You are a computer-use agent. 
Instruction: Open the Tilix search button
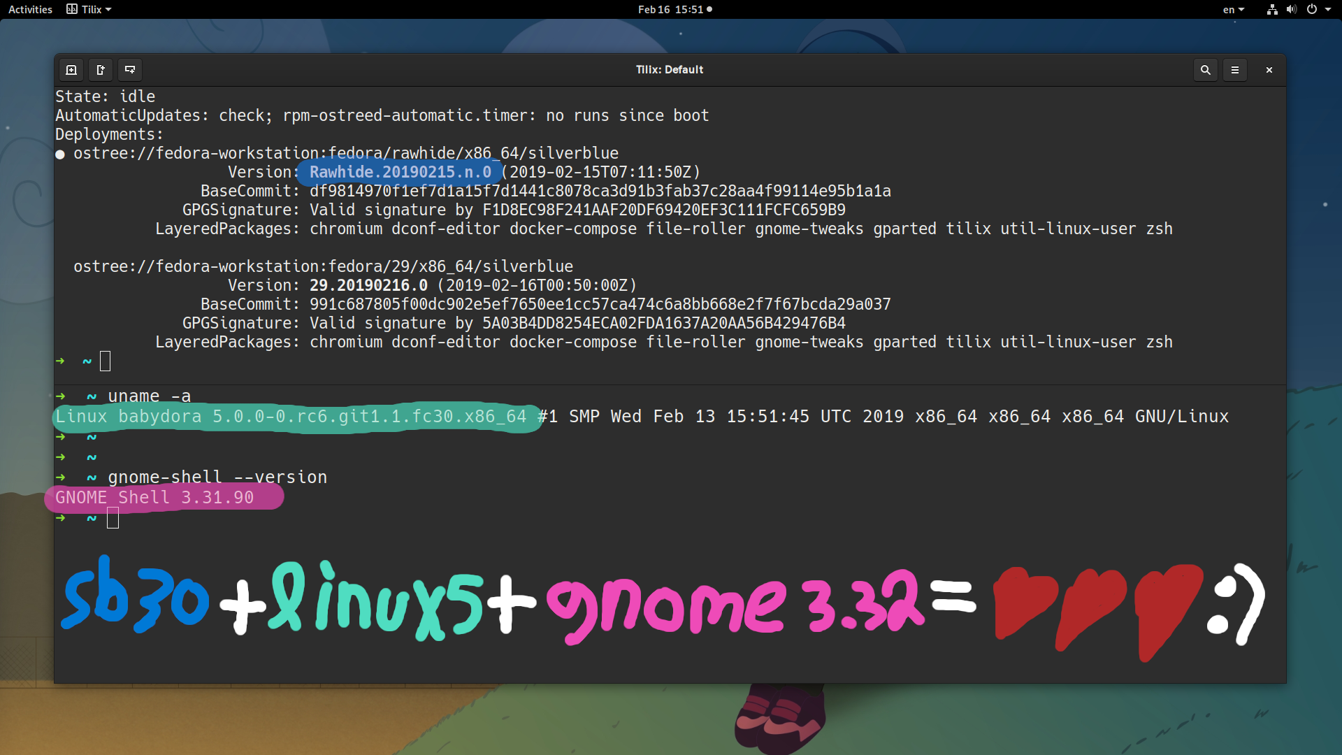pos(1206,70)
